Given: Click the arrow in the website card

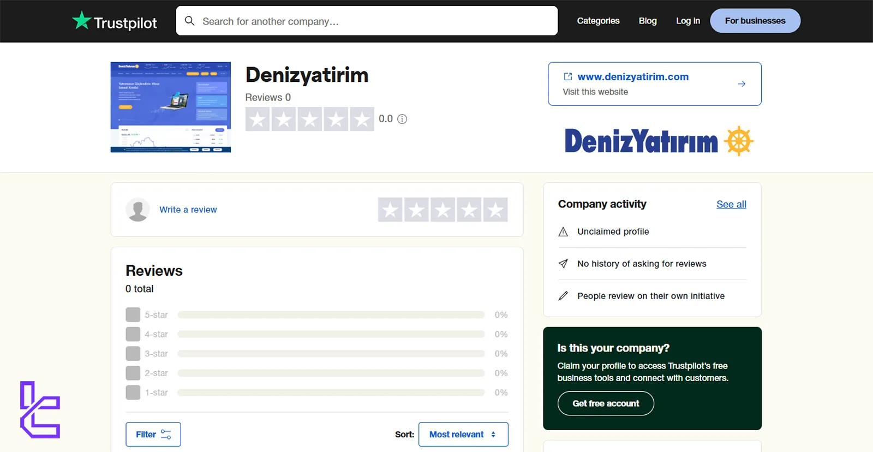Looking at the screenshot, I should [x=742, y=84].
